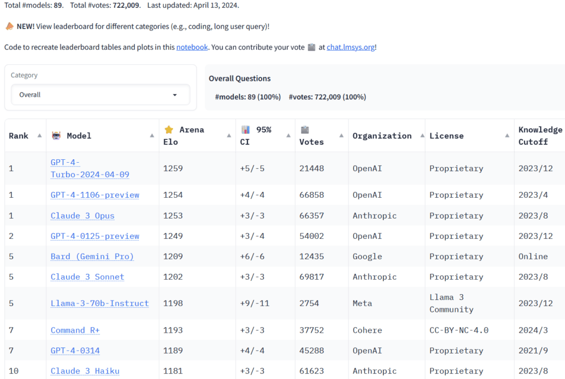Sort by Organization column arrow
This screenshot has width=565, height=379.
tap(422, 136)
